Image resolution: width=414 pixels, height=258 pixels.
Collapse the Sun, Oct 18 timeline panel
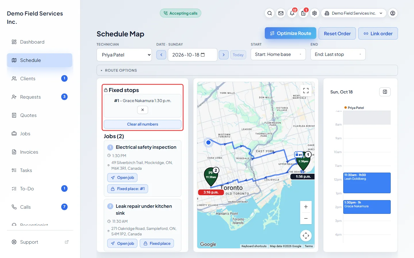[385, 92]
